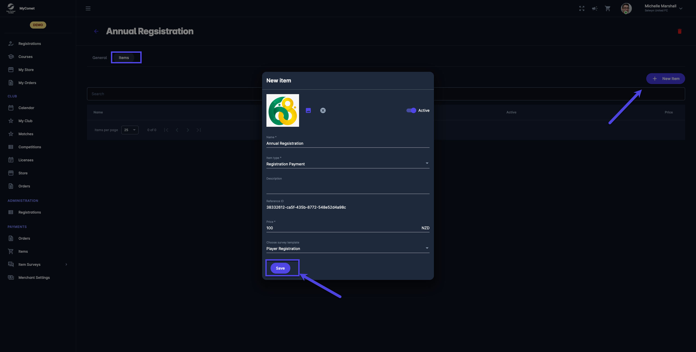This screenshot has width=696, height=352.
Task: Toggle fullscreen mode icon
Action: (x=582, y=8)
